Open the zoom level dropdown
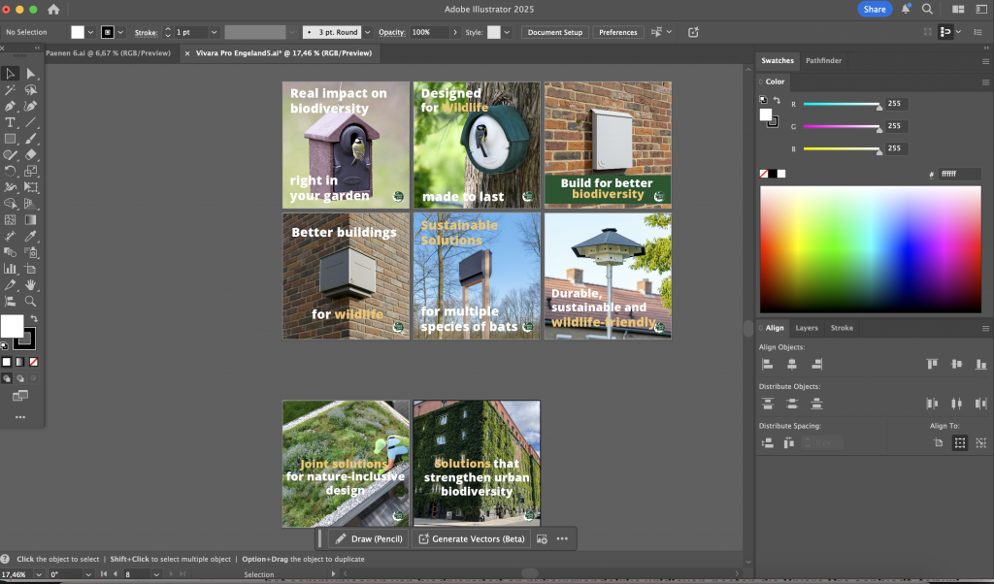The height and width of the screenshot is (584, 994). coord(39,574)
